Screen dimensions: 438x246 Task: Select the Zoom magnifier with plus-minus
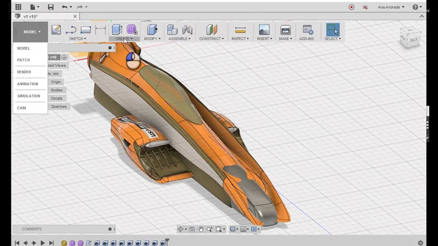coord(209,229)
